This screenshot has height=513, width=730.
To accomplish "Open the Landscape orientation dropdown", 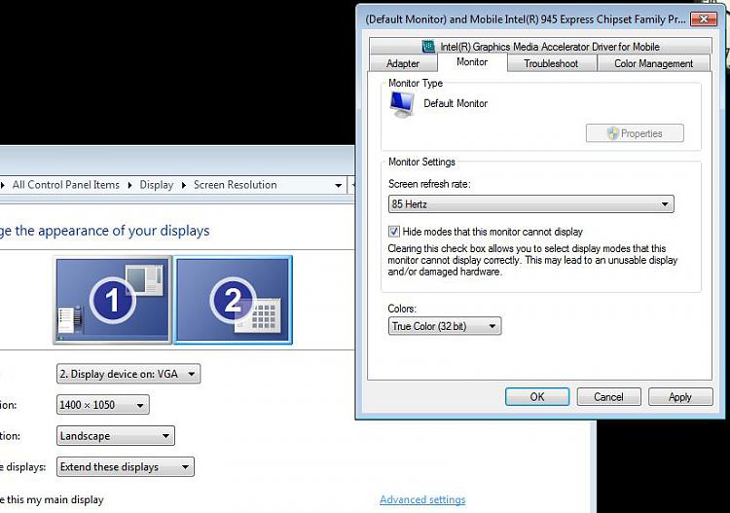I will [x=116, y=436].
